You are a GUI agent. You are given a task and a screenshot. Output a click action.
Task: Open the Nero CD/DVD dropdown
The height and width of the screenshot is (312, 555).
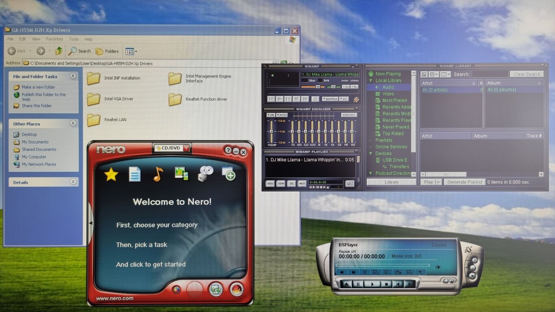click(x=186, y=148)
